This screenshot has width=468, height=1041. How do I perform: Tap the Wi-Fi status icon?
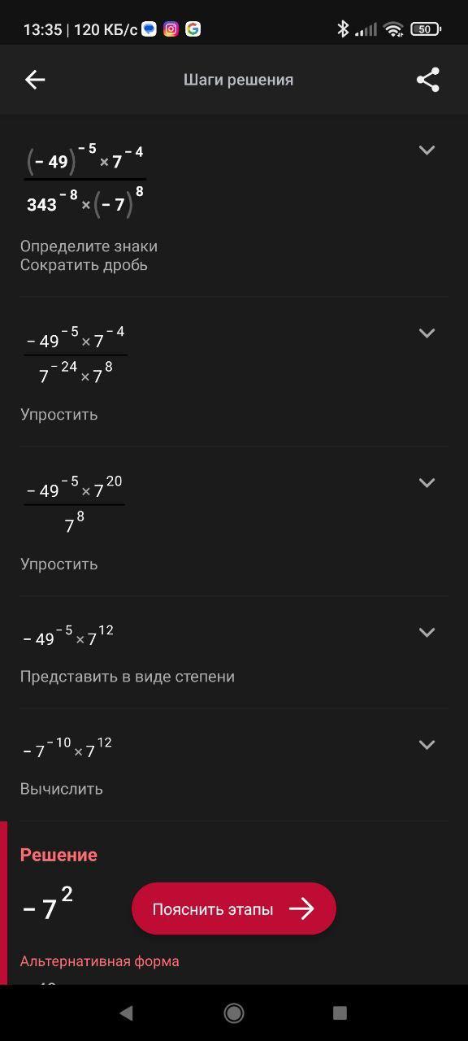coord(394,29)
